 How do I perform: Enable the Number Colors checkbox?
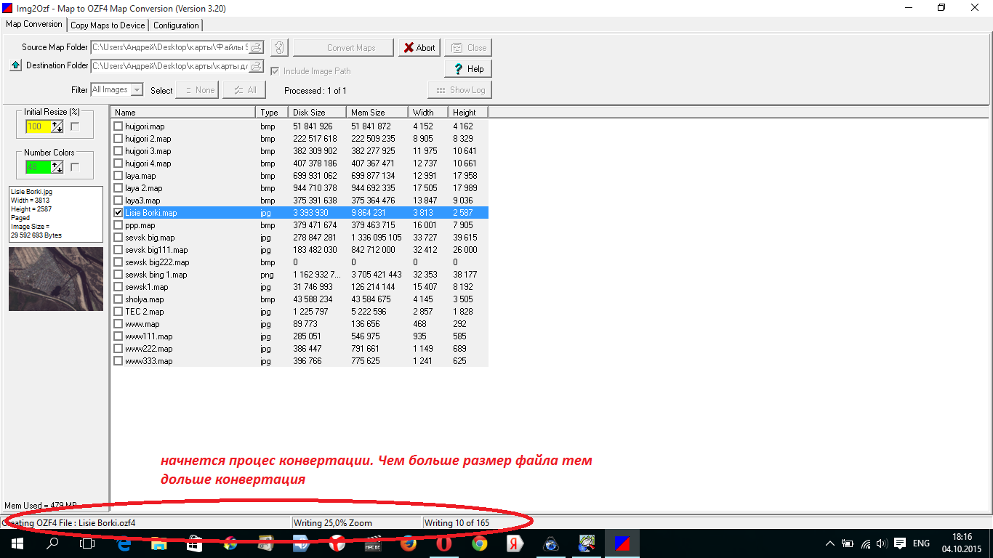pos(75,167)
